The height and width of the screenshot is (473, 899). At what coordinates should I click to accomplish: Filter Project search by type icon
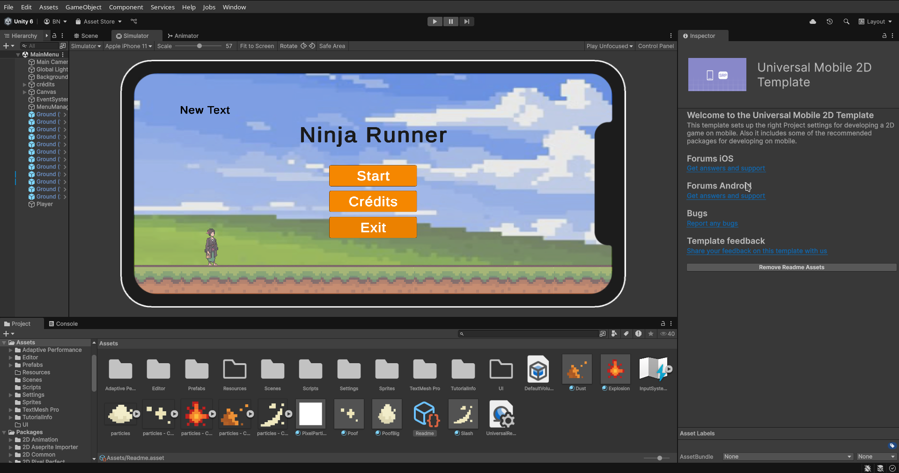(x=614, y=334)
